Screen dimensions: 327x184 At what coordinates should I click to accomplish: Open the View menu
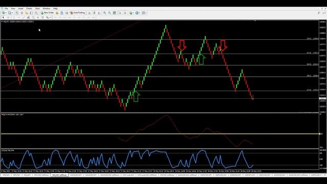[x=13, y=9]
